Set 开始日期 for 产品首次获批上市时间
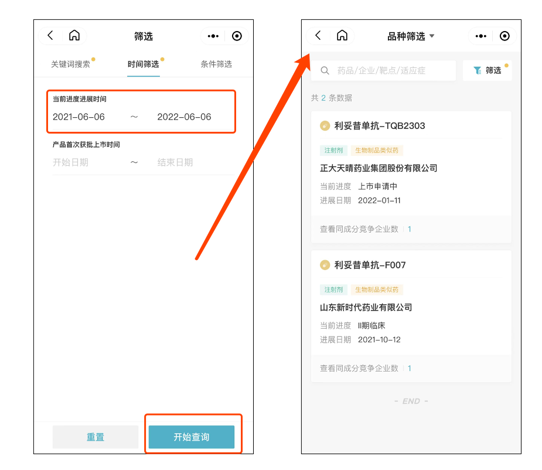The width and height of the screenshot is (542, 470). tap(70, 162)
